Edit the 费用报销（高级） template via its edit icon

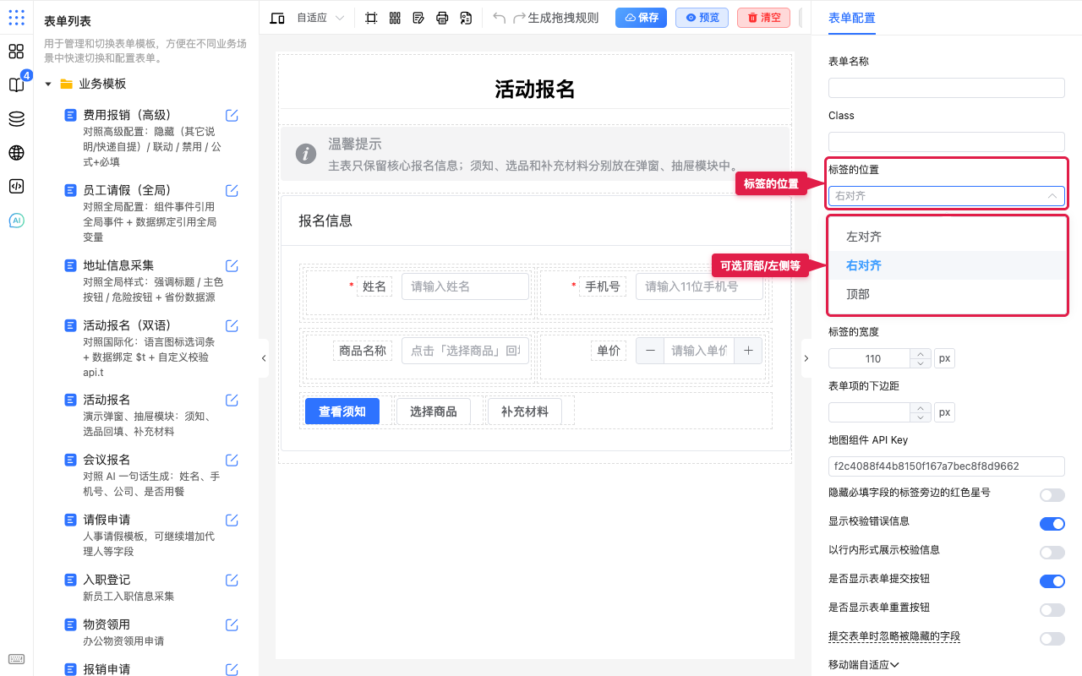pyautogui.click(x=232, y=115)
